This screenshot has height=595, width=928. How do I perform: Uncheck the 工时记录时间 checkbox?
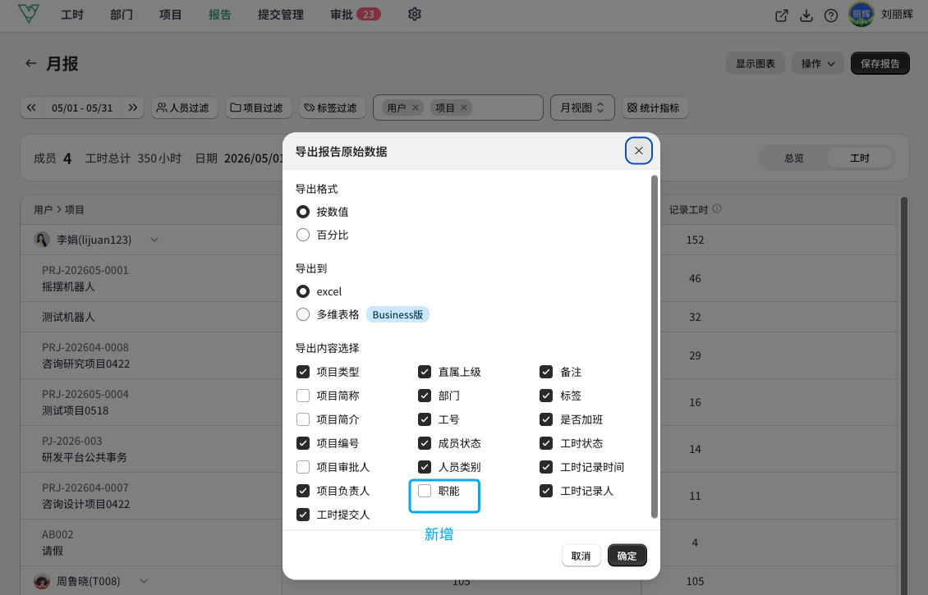[x=546, y=467]
